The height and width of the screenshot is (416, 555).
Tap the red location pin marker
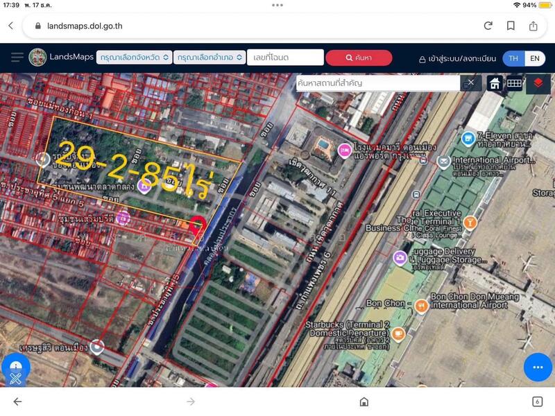pos(197,225)
